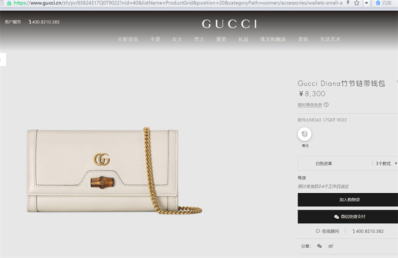Viewport: 398px width, 258px height.
Task: Click the Weibo share icon
Action: coord(331,246)
